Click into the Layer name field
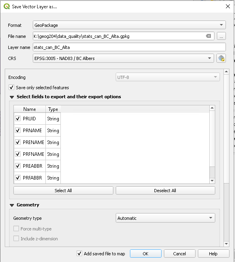Viewport: 235px width, 262px height. click(x=129, y=47)
